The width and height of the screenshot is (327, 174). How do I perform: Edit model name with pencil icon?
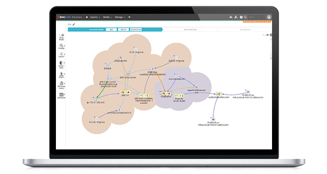(x=73, y=25)
